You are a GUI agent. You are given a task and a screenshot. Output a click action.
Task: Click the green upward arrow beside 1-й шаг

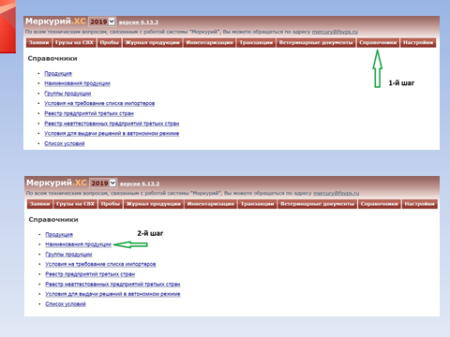378,68
